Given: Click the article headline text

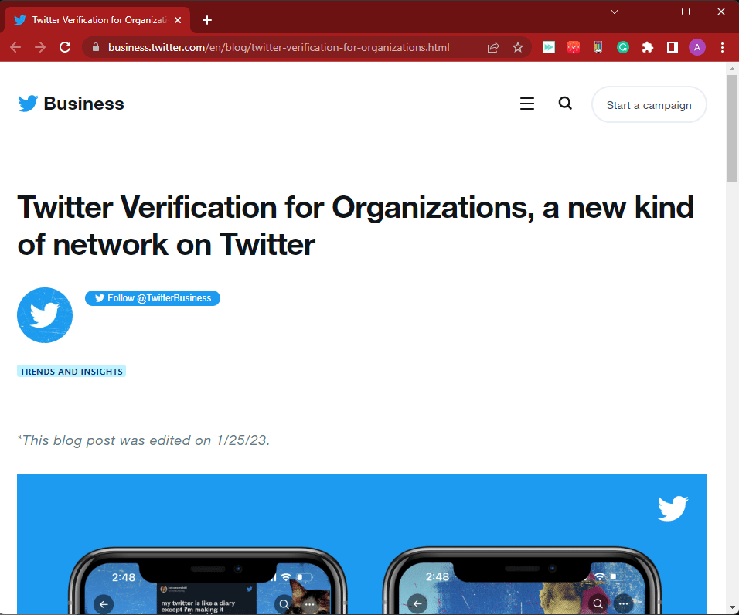Looking at the screenshot, I should (356, 226).
